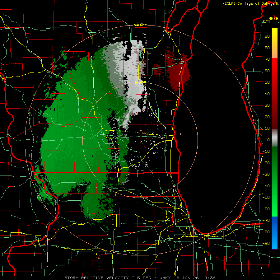Pick the gray zero-velocity segment of the color bar

275,138
